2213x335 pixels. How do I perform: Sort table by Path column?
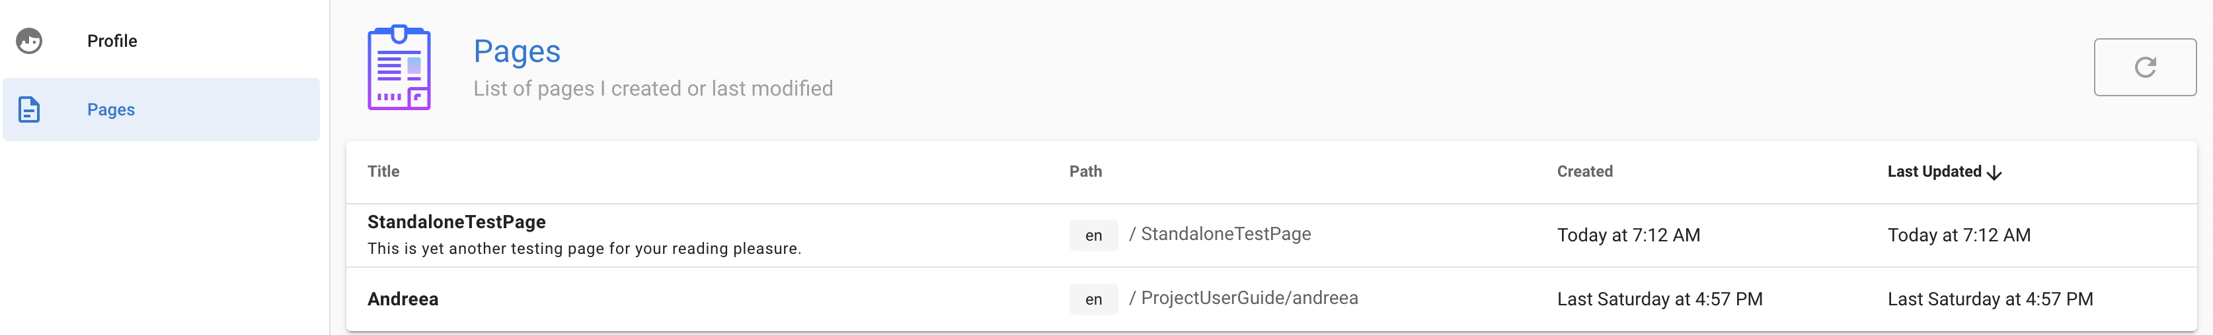1085,171
